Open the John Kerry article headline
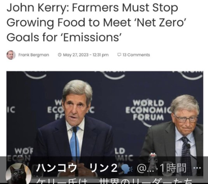Image resolution: width=208 pixels, height=184 pixels. point(96,22)
